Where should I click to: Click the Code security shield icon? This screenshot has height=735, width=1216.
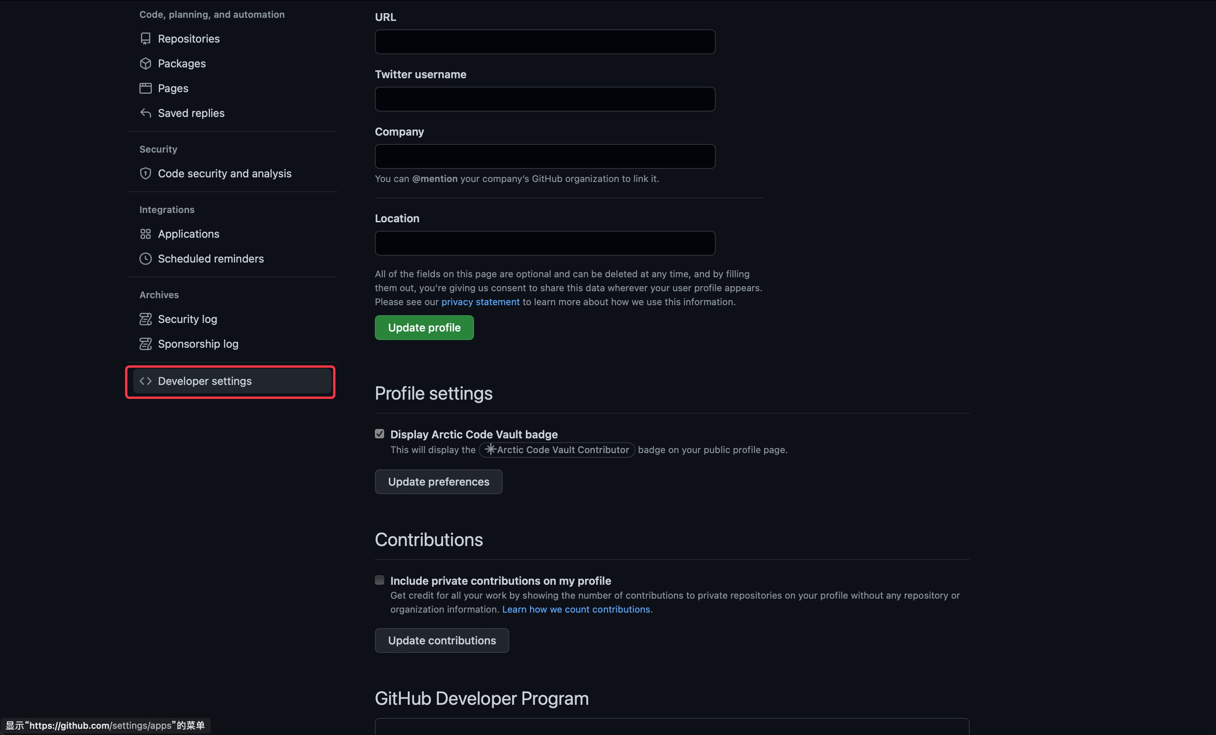pos(145,173)
